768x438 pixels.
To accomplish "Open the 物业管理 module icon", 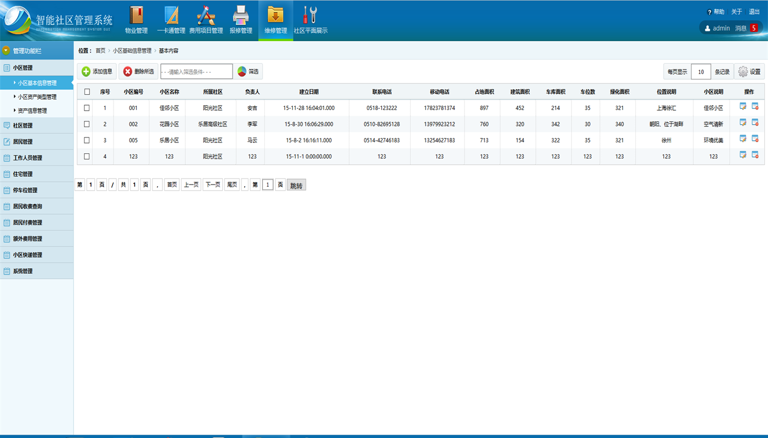I will click(136, 15).
